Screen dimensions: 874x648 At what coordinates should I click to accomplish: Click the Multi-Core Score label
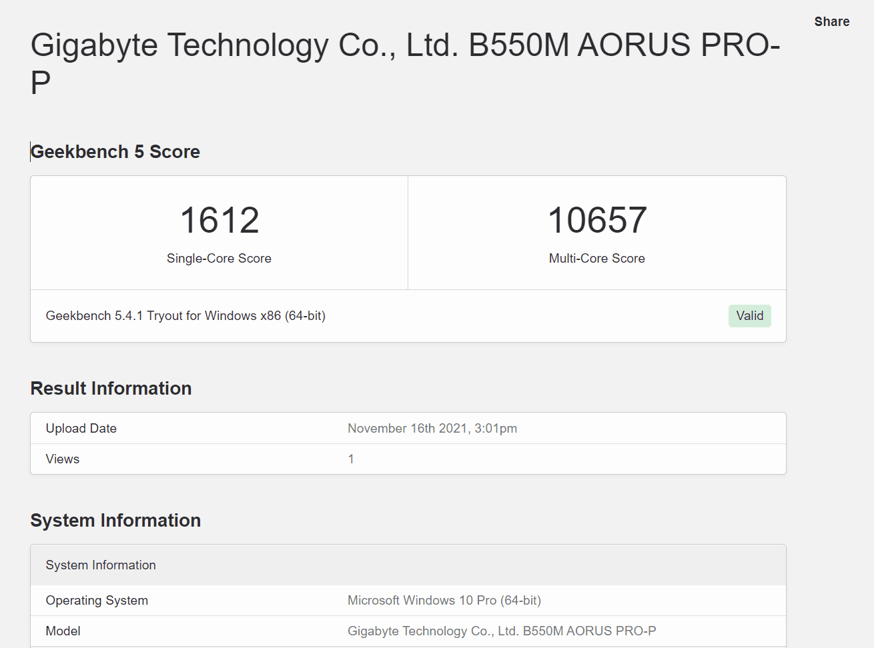(x=597, y=259)
